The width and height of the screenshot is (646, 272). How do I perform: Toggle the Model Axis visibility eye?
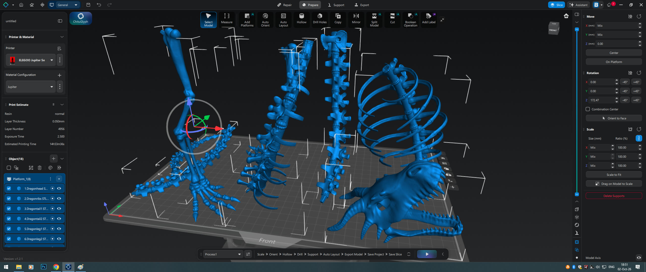pyautogui.click(x=639, y=258)
